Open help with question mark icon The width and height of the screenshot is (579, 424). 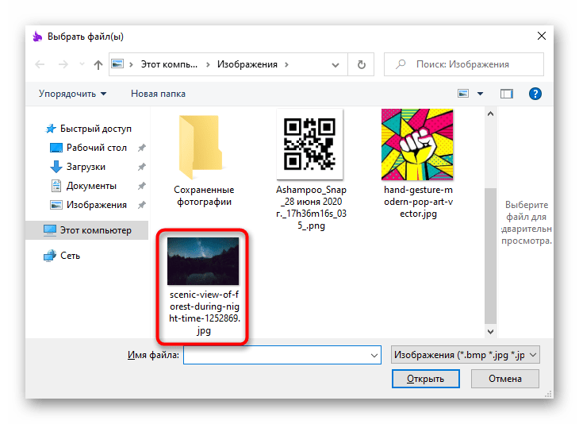click(535, 94)
